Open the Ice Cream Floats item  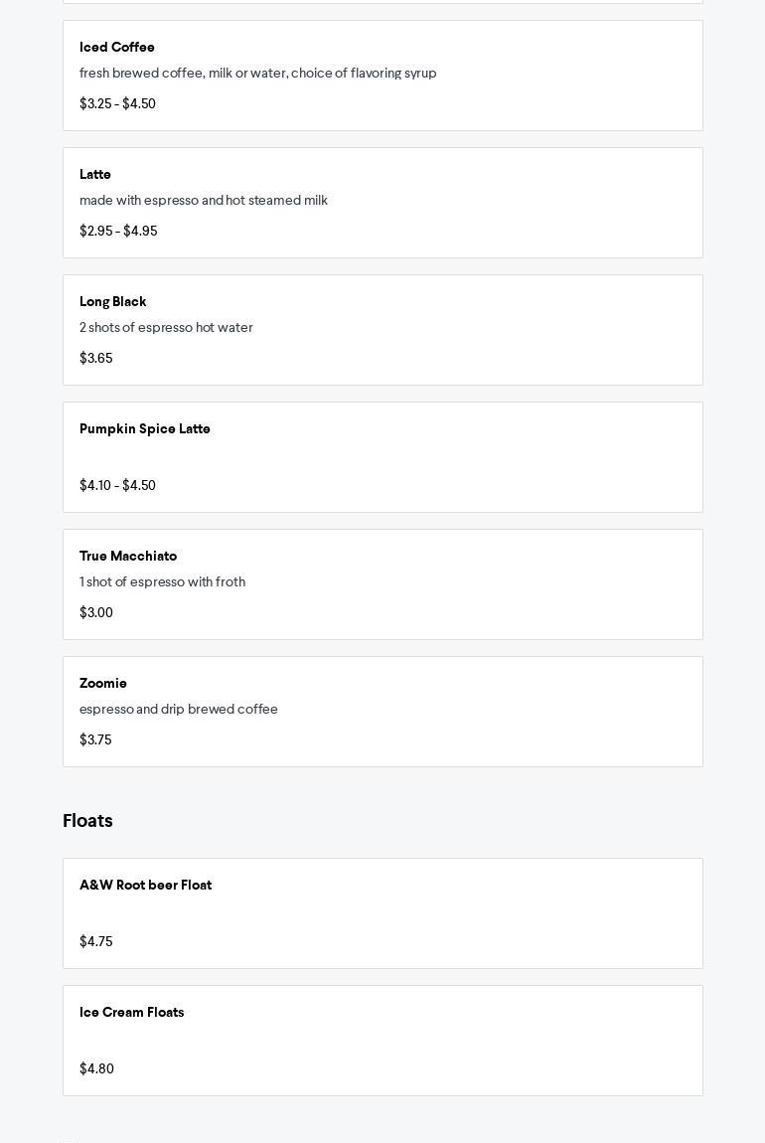pyautogui.click(x=132, y=1013)
